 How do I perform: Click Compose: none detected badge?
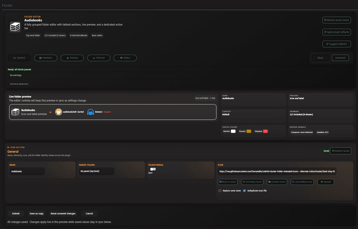click(x=302, y=132)
